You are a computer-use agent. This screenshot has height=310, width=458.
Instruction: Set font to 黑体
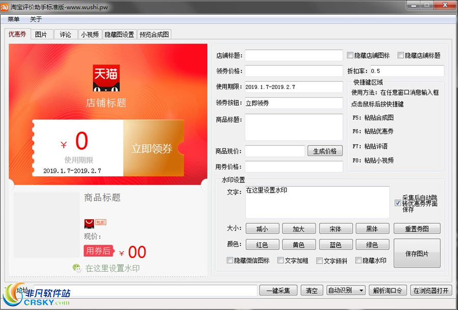point(372,229)
